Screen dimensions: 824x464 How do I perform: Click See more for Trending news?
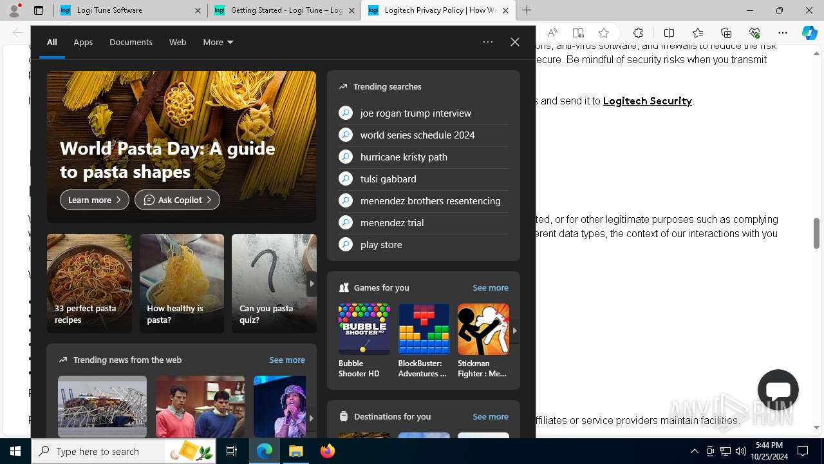coord(287,360)
